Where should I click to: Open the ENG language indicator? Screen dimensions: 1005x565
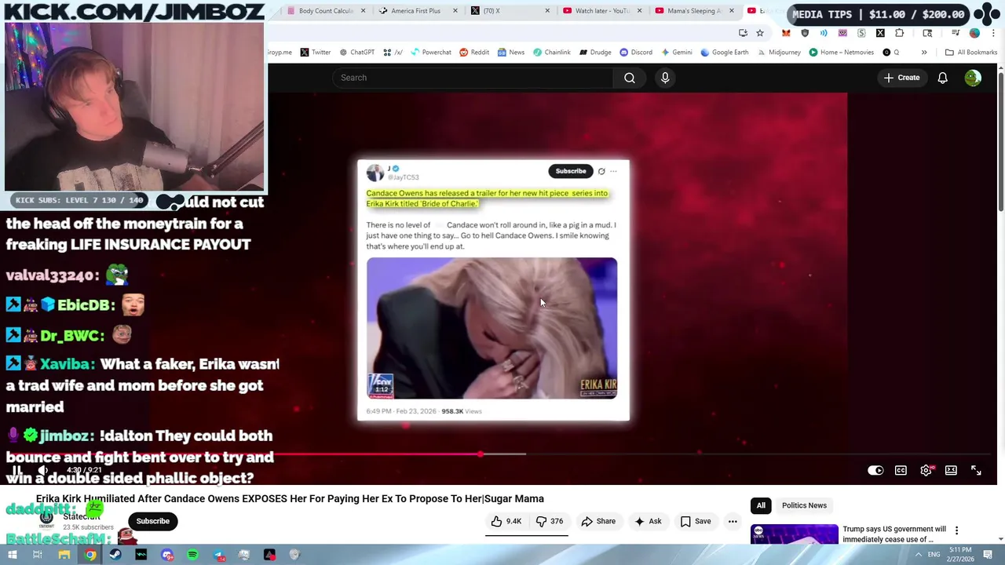click(x=934, y=555)
